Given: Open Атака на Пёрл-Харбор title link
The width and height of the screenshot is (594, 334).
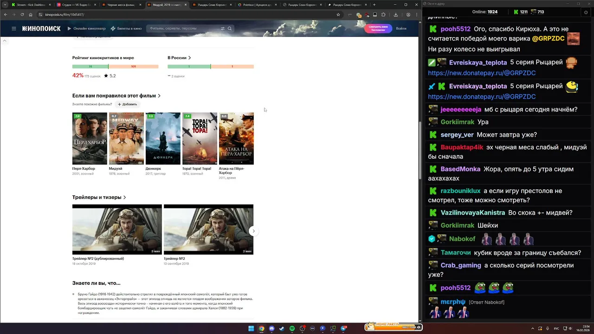Looking at the screenshot, I should [232, 170].
